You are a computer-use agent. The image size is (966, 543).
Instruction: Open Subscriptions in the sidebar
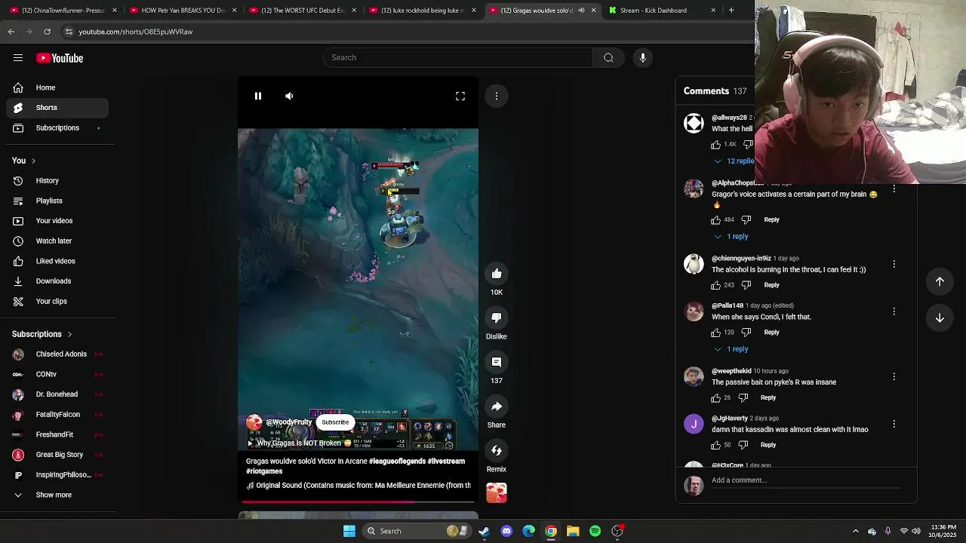pos(57,128)
